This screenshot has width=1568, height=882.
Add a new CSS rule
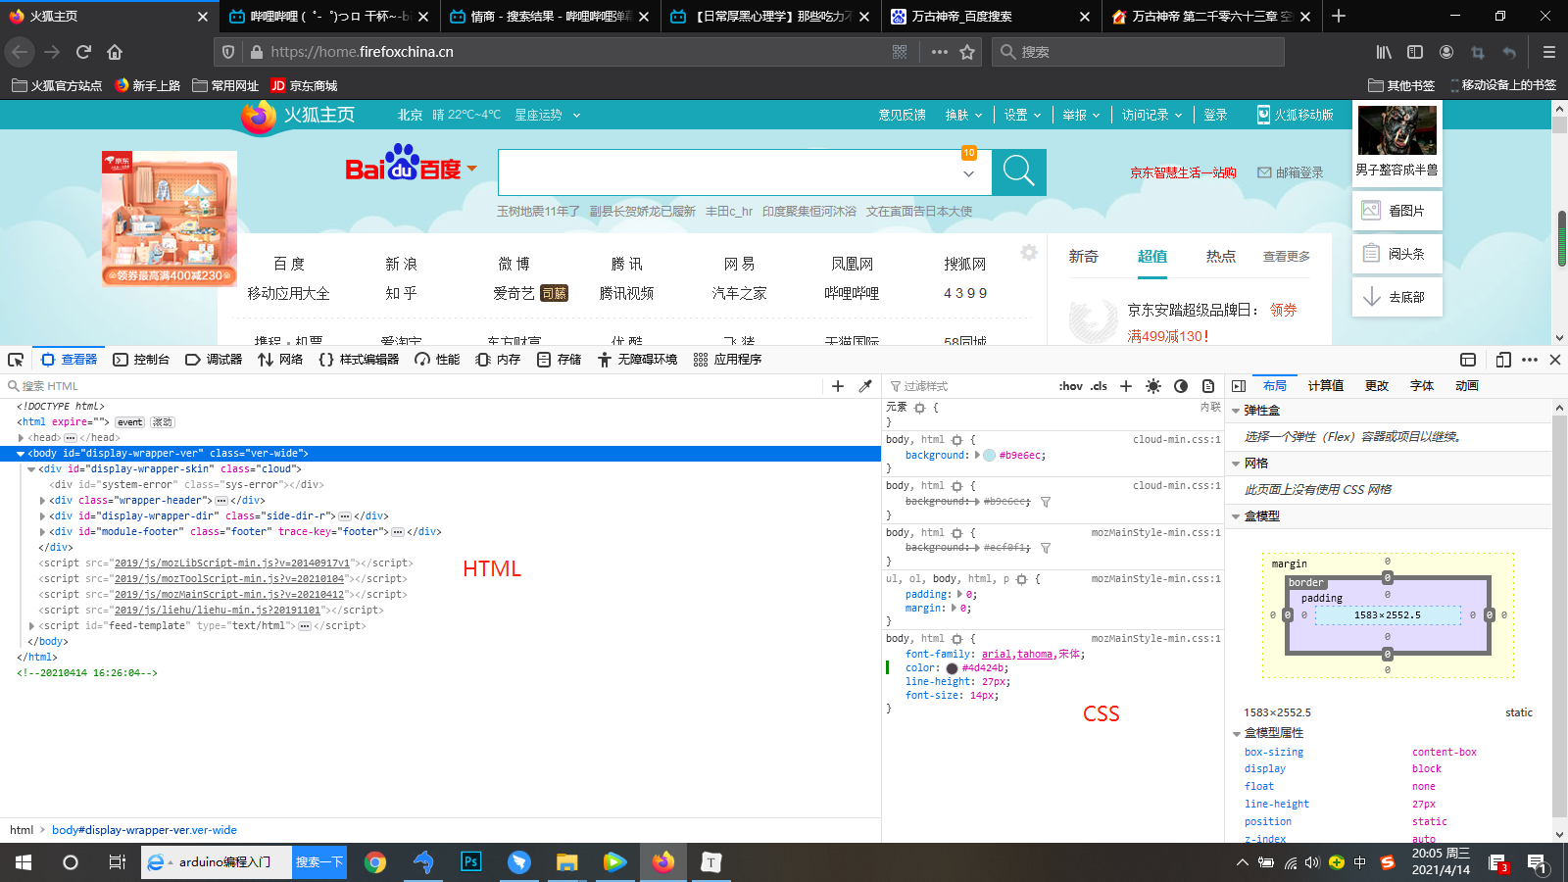(x=1126, y=386)
